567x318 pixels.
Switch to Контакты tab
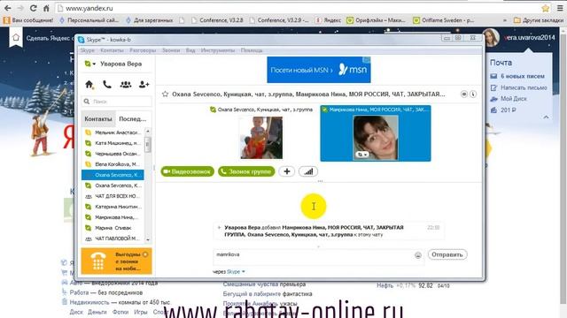(x=98, y=118)
